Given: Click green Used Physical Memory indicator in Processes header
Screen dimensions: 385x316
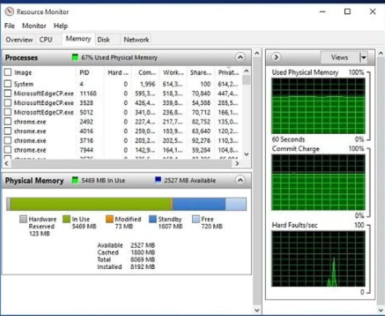Looking at the screenshot, I should 74,58.
